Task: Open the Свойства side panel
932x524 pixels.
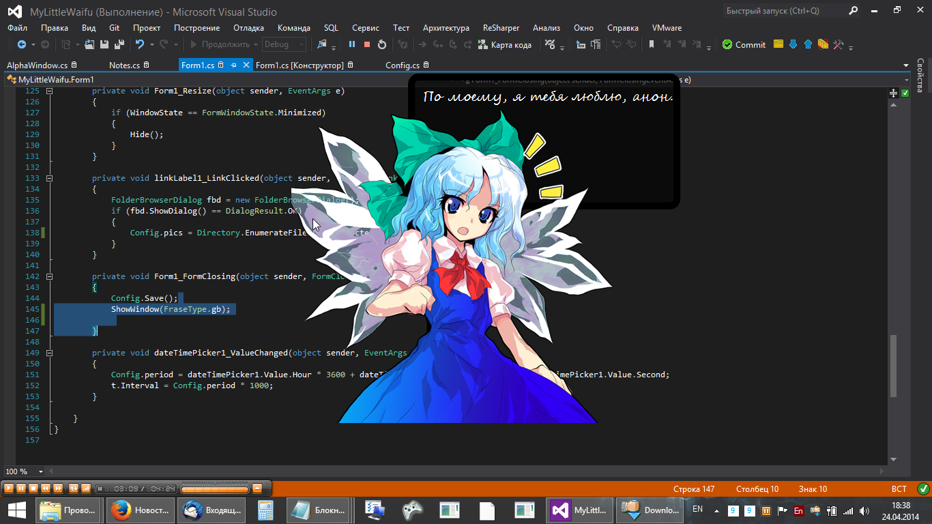Action: (920, 76)
